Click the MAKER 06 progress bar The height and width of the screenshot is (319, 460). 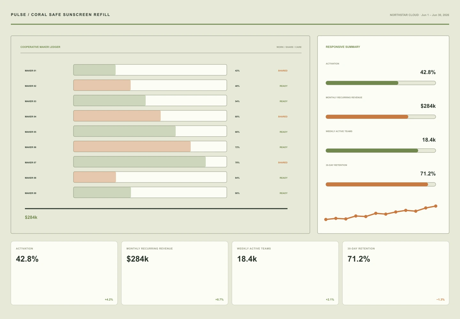[150, 146]
